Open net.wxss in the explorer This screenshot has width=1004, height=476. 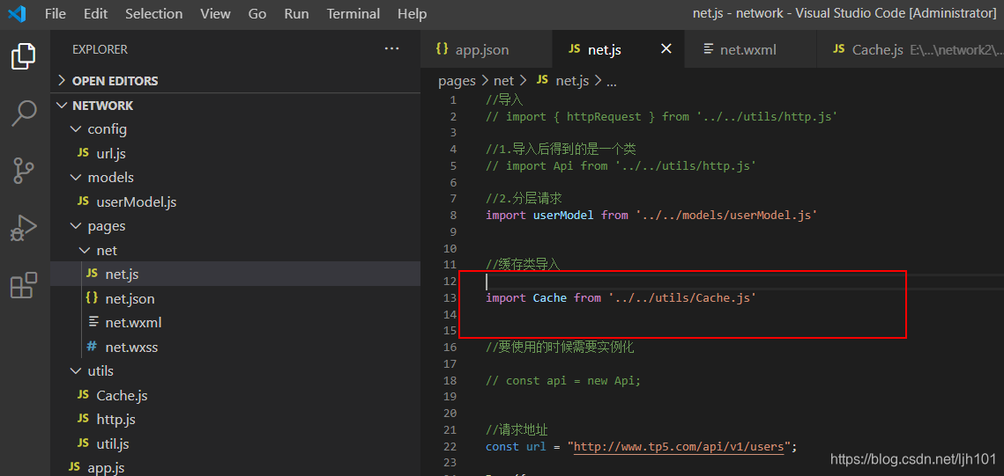point(235,347)
